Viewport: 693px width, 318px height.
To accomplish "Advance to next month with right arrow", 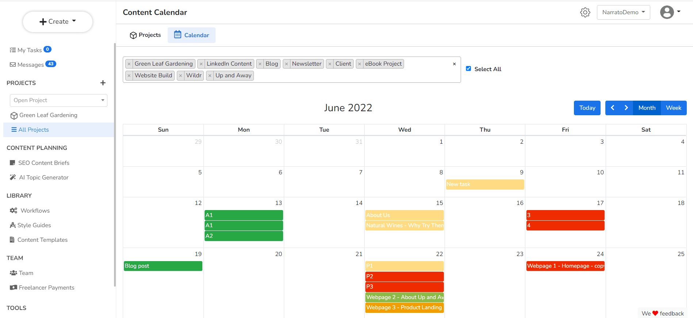I will point(626,108).
